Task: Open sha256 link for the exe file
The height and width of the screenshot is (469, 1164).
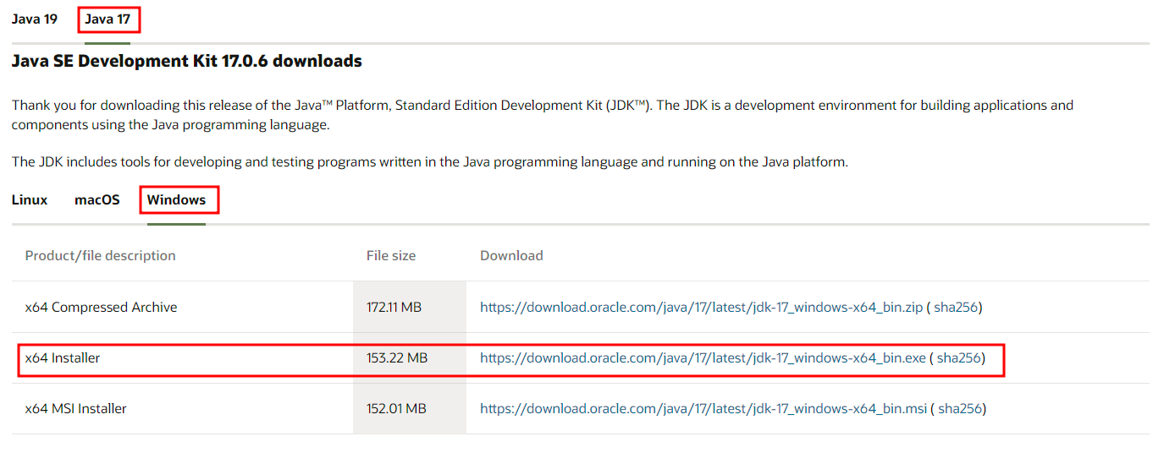Action: (959, 358)
